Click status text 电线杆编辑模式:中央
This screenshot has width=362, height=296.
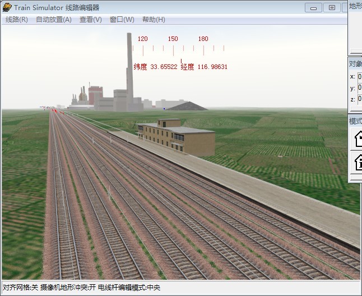pyautogui.click(x=129, y=288)
